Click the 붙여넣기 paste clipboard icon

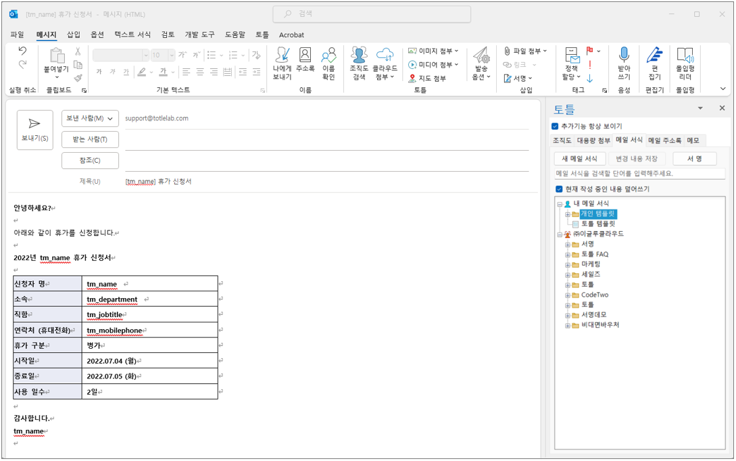[x=57, y=55]
